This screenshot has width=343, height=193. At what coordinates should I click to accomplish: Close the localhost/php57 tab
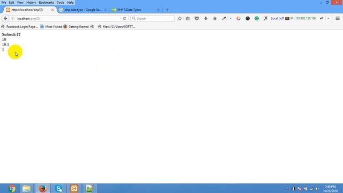point(53,10)
